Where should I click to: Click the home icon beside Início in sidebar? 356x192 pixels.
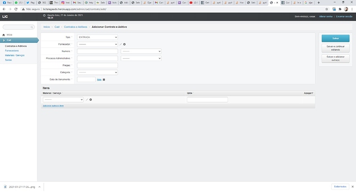(4, 35)
